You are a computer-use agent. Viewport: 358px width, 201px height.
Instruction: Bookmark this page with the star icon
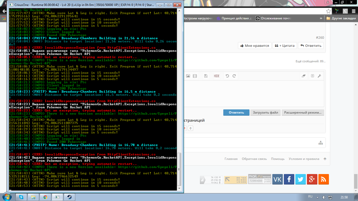tap(328, 11)
